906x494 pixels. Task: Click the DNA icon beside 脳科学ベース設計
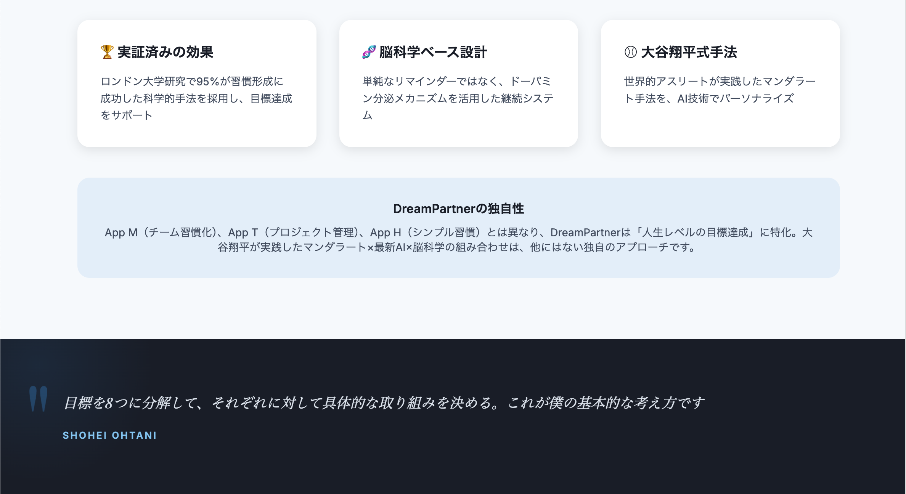tap(369, 52)
